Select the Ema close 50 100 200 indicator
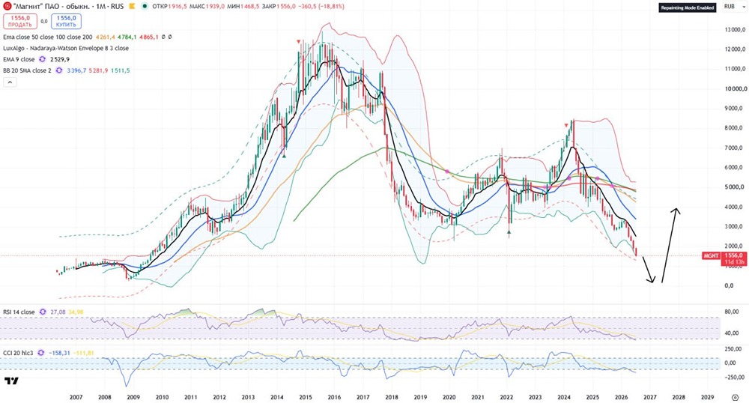This screenshot has width=749, height=403. (x=48, y=37)
